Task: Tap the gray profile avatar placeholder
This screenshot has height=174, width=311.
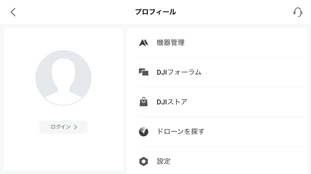Action: pyautogui.click(x=63, y=78)
